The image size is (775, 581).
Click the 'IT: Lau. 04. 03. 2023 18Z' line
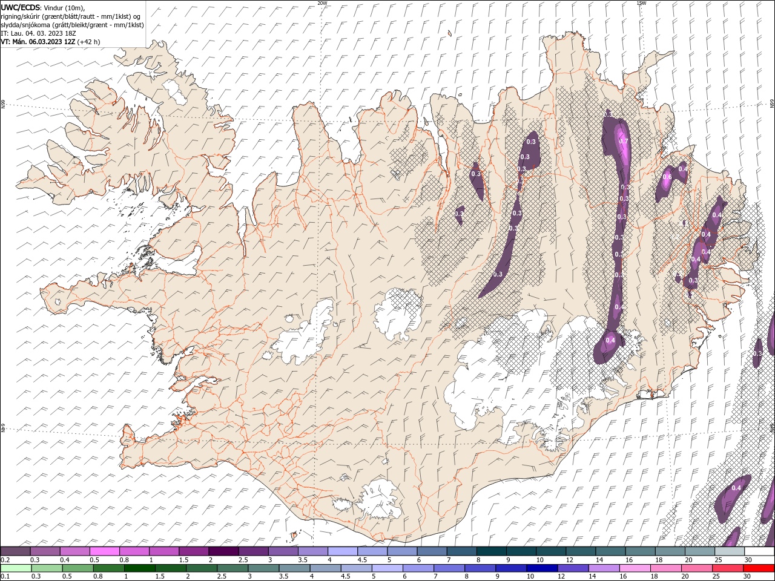coord(38,33)
